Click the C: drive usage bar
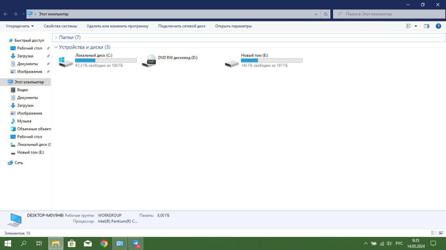Image resolution: width=446 pixels, height=250 pixels. (106, 60)
